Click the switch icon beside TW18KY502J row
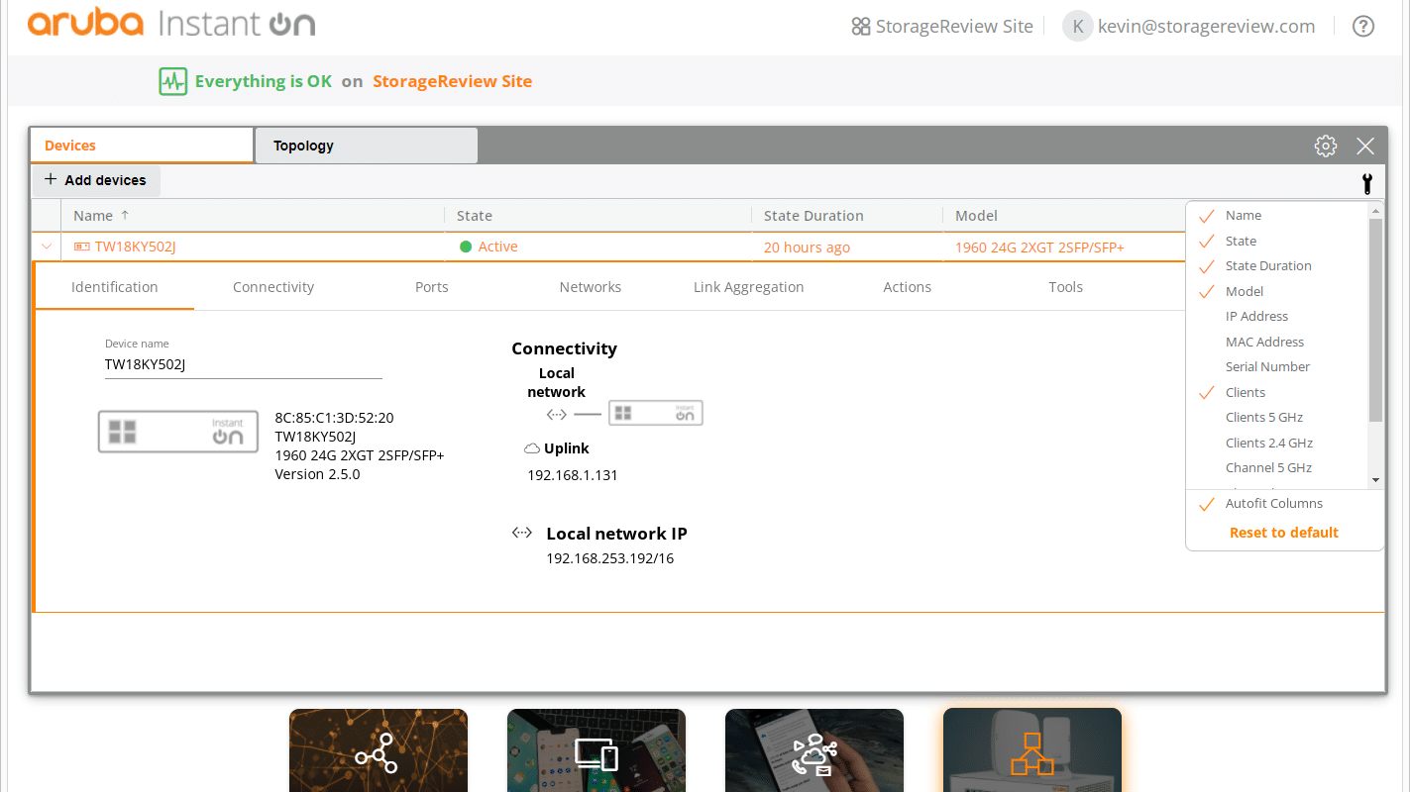The height and width of the screenshot is (792, 1410). [82, 247]
